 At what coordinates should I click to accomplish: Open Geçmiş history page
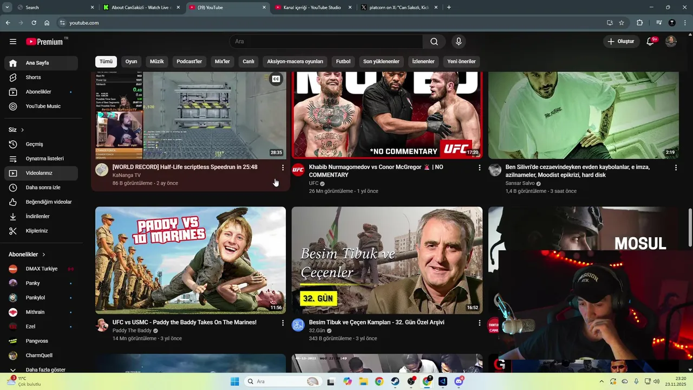[x=41, y=144]
